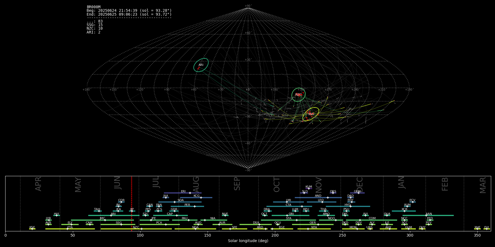495x247 pixels.
Task: Click the HYD shower label in timeline
Action: 348,205
